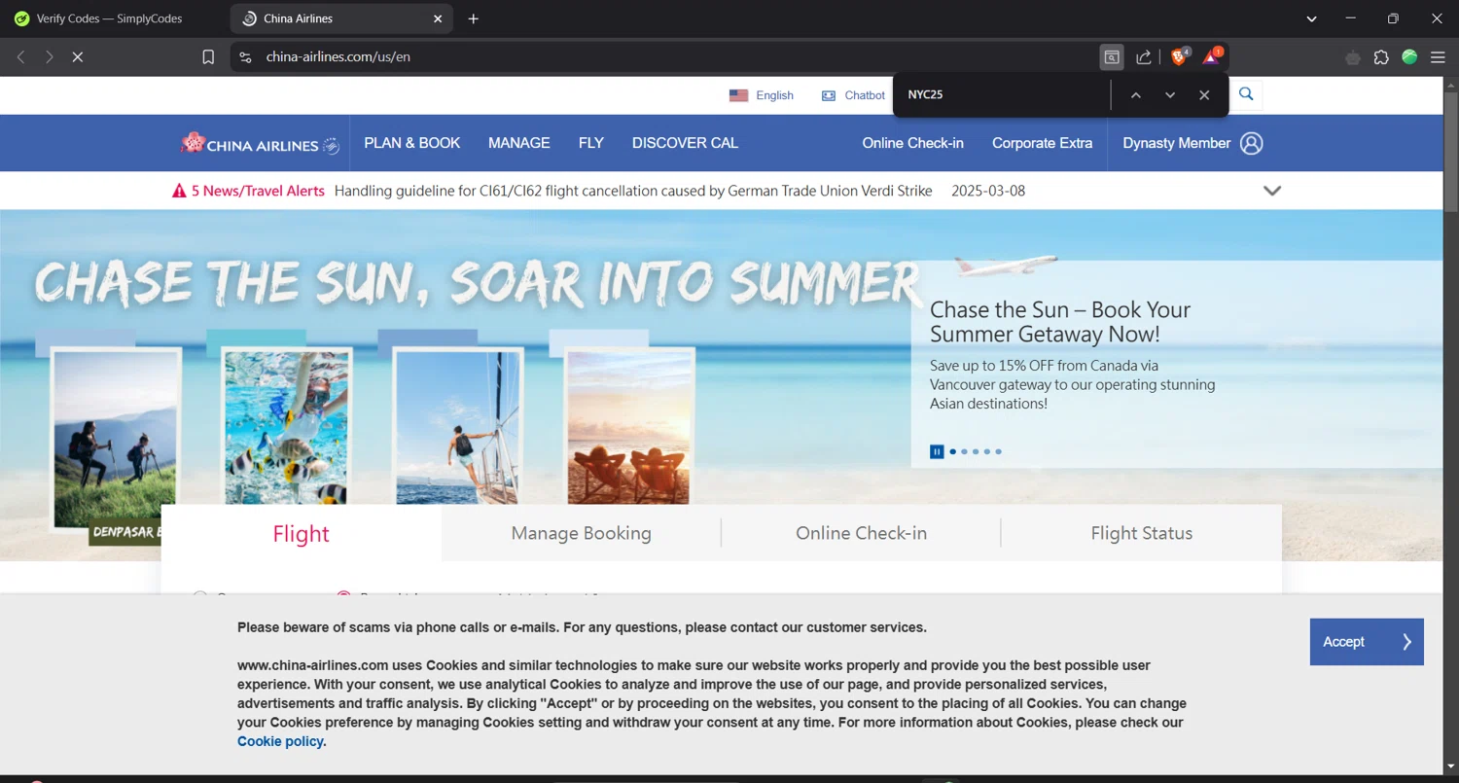Open the extensions puzzle icon

1381,57
